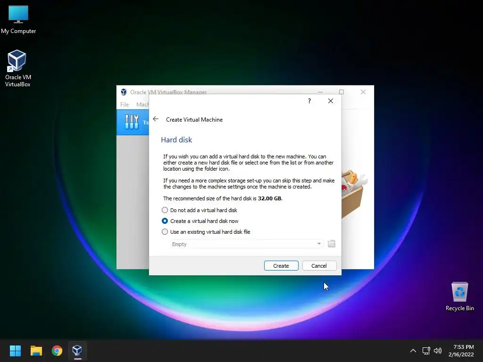The height and width of the screenshot is (362, 483).
Task: Open File Explorer from the taskbar
Action: pyautogui.click(x=36, y=351)
